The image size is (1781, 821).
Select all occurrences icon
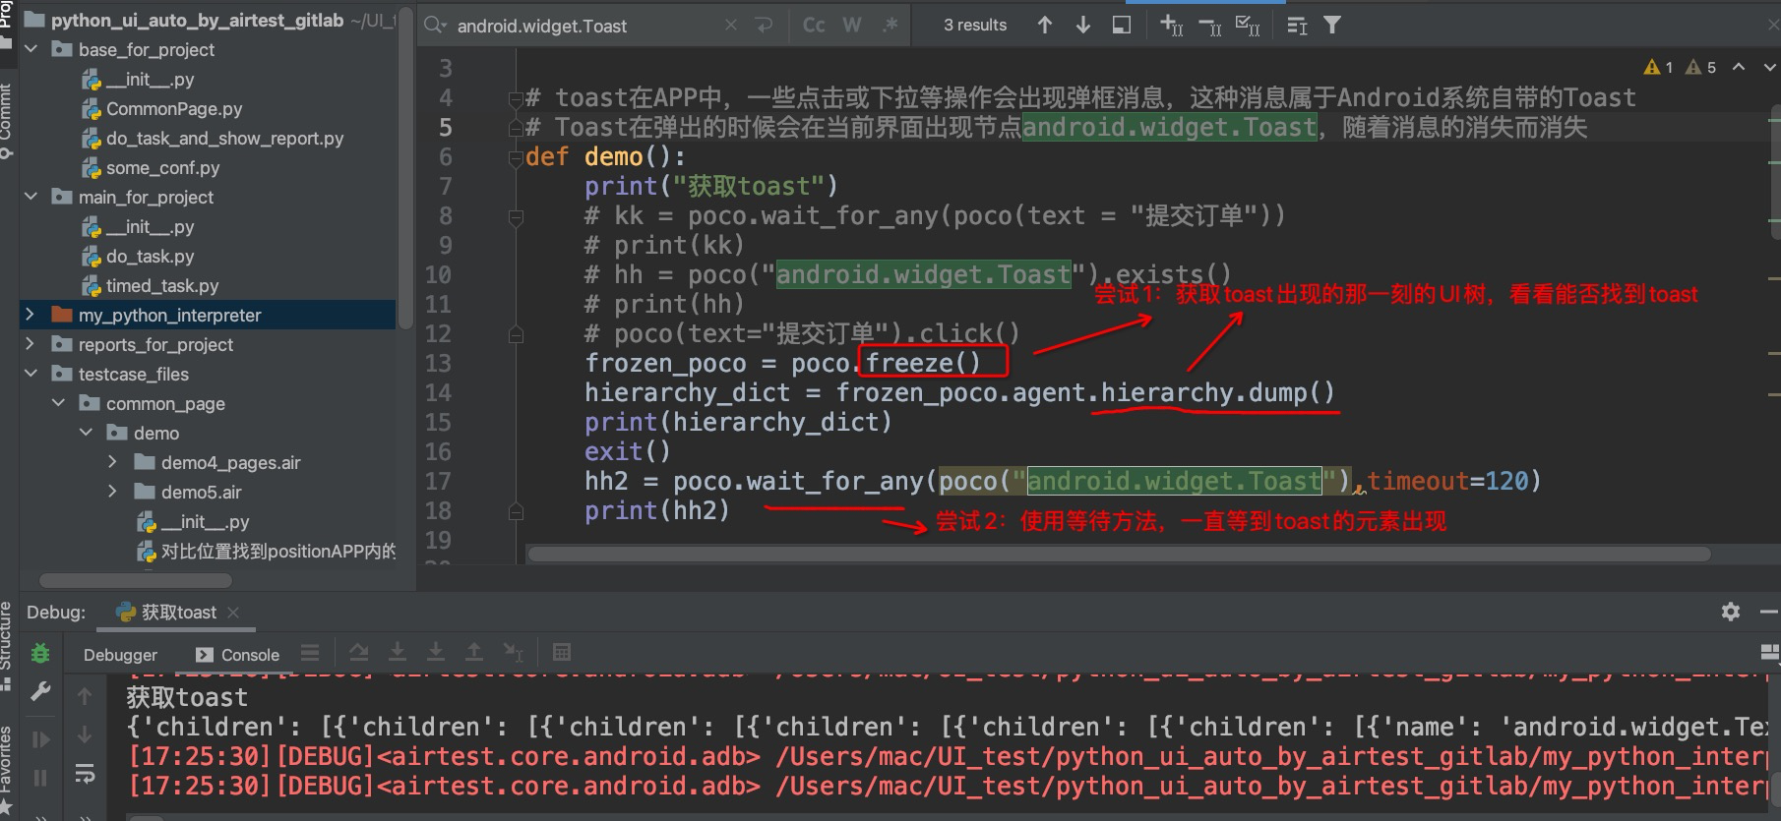click(x=1248, y=26)
